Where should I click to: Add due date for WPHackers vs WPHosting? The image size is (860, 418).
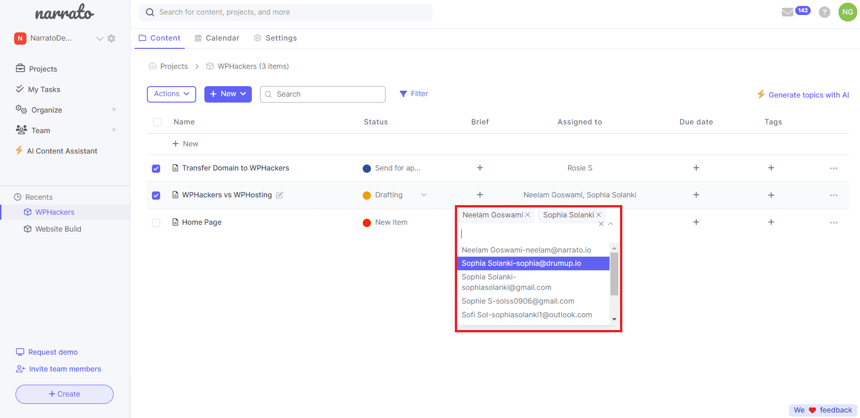pos(696,195)
